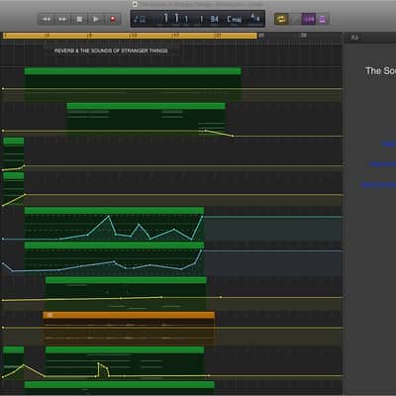Toggle the tuner button beside cycle
The height and width of the screenshot is (396, 396).
tap(295, 19)
